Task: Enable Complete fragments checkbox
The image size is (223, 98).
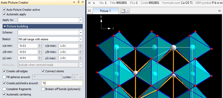Action: (4, 89)
